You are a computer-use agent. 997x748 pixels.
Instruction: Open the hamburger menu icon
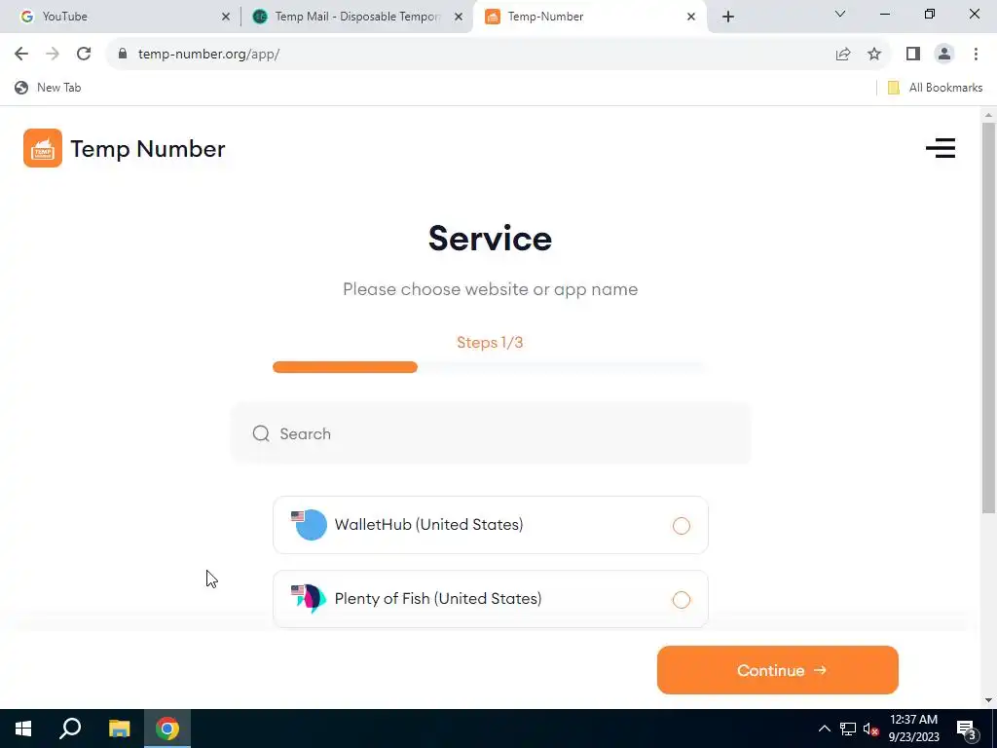pos(941,148)
